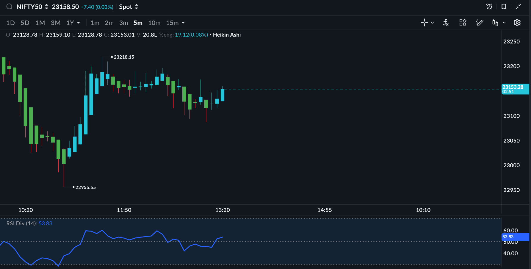
Task: Switch to the 1m interval
Action: 95,23
